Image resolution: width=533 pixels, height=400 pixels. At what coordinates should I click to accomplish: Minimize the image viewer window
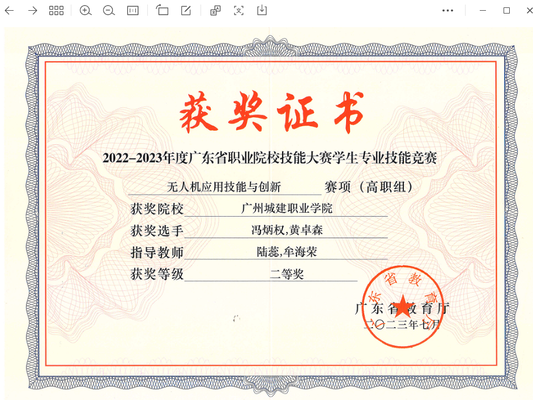click(483, 10)
